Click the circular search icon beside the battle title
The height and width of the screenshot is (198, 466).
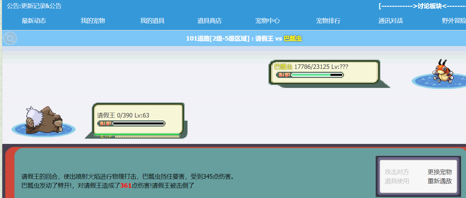(x=10, y=39)
